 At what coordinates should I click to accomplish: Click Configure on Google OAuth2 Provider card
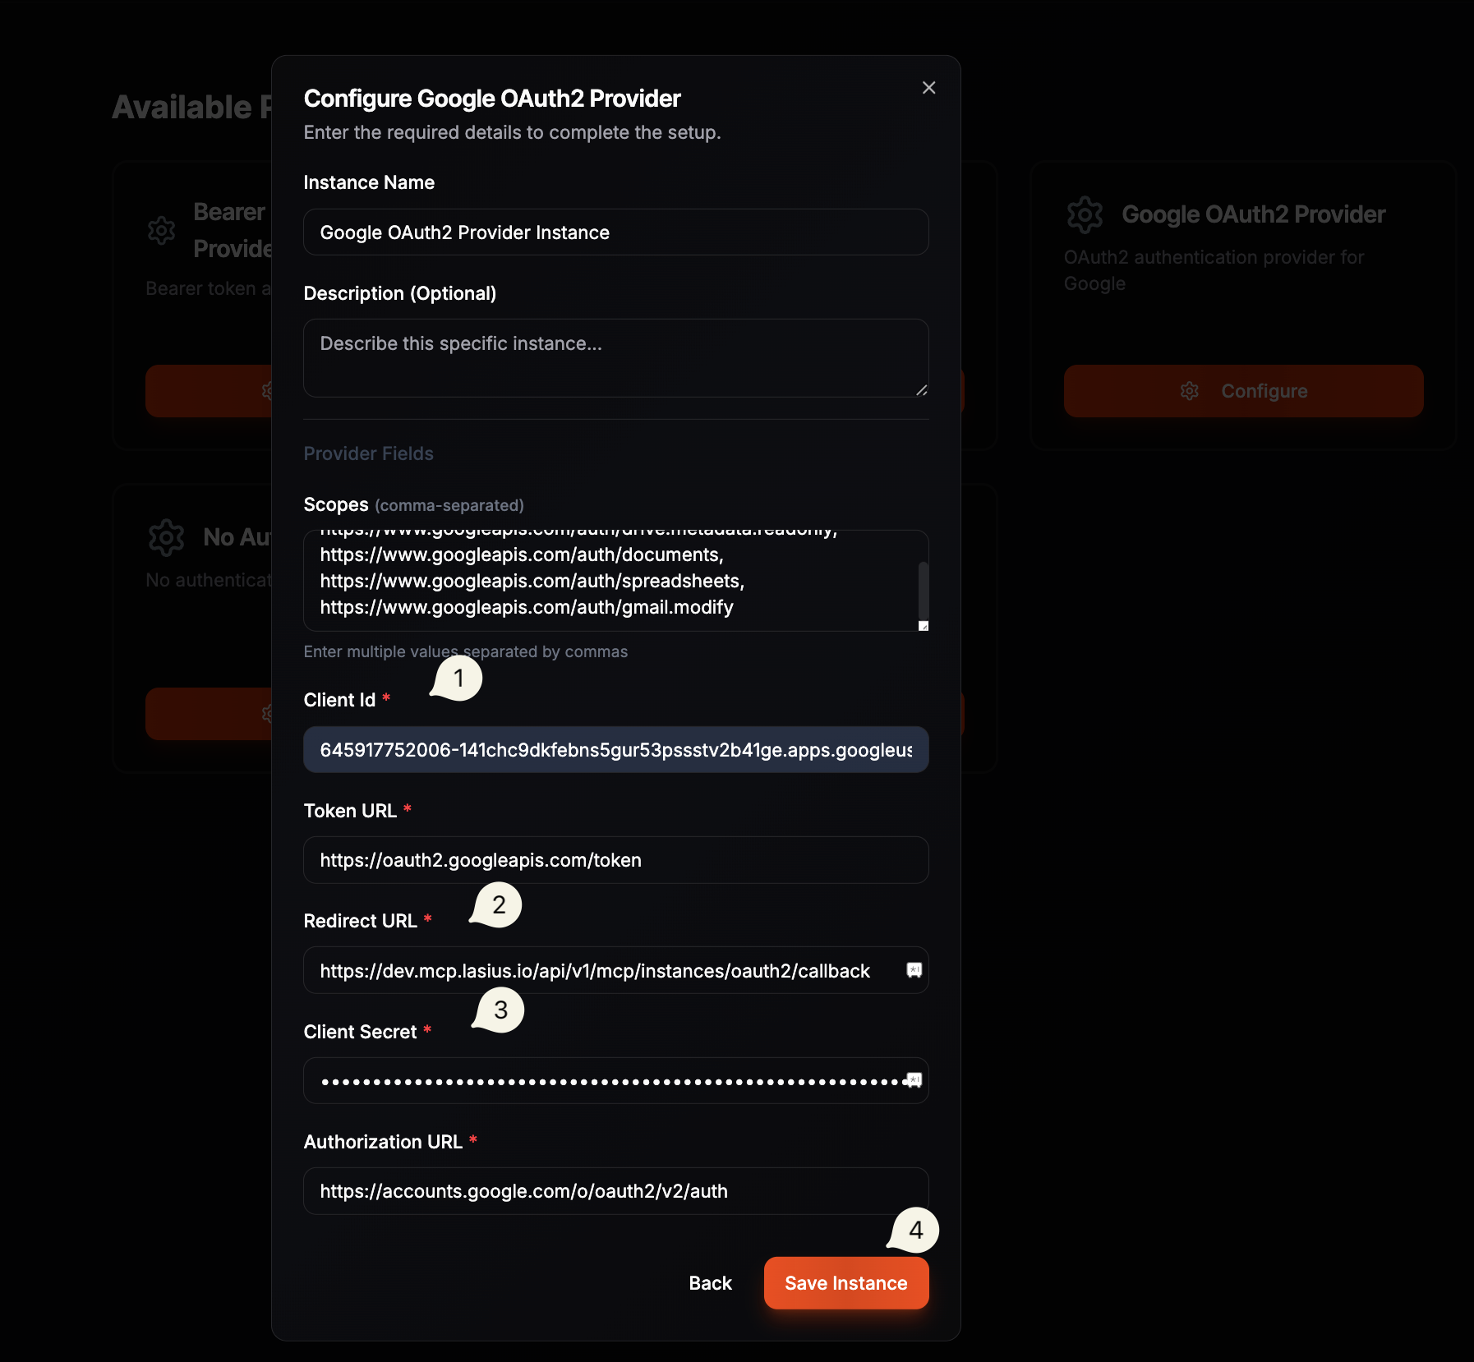[1243, 391]
